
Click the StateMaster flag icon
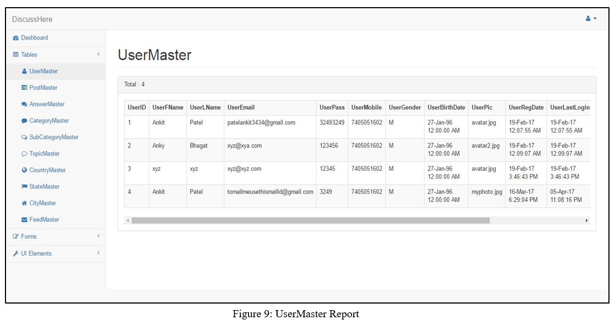click(x=24, y=187)
